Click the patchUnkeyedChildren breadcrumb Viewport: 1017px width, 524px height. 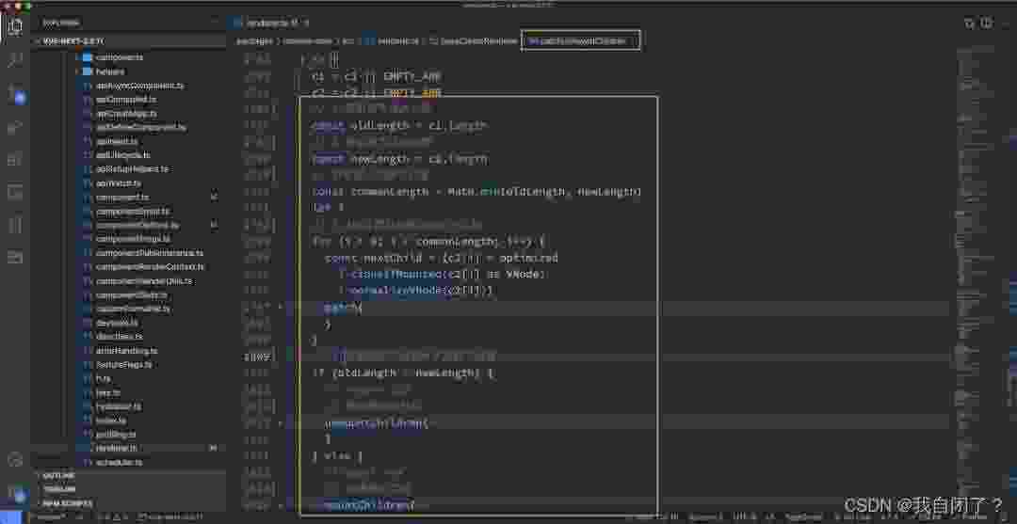point(577,40)
